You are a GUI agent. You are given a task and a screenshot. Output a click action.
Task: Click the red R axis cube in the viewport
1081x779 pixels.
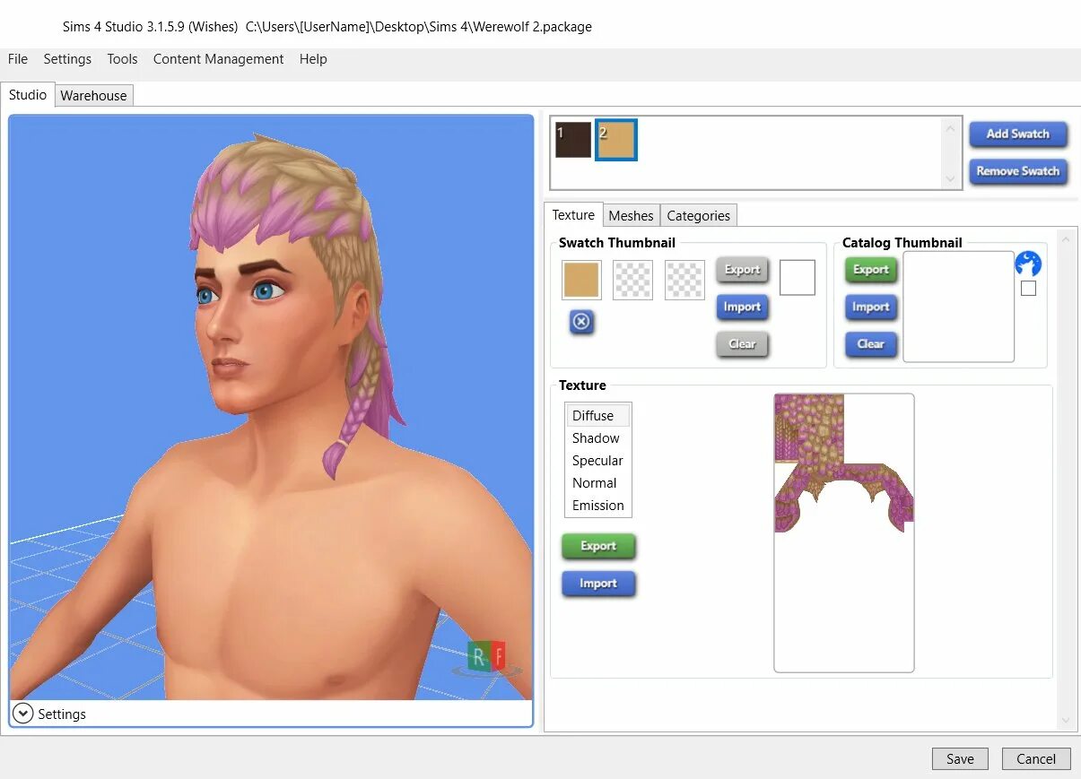pos(478,657)
